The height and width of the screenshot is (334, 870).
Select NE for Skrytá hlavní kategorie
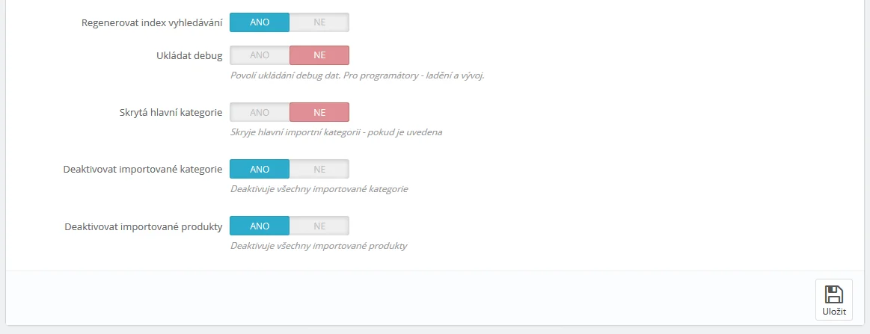point(319,112)
